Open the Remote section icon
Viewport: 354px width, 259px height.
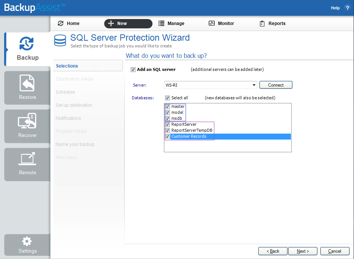point(27,158)
